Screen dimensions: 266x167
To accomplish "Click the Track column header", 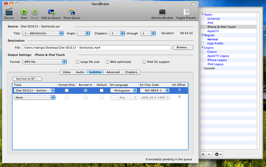I will 34,85.
